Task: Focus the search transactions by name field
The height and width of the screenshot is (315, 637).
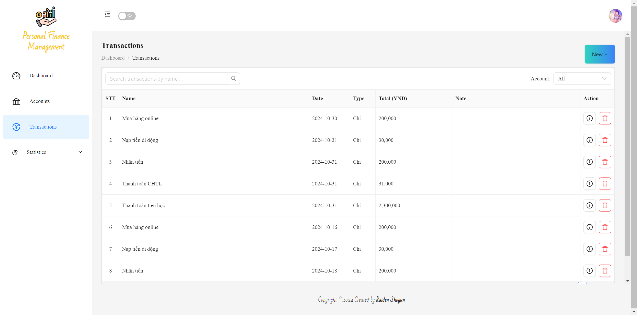Action: click(x=166, y=79)
